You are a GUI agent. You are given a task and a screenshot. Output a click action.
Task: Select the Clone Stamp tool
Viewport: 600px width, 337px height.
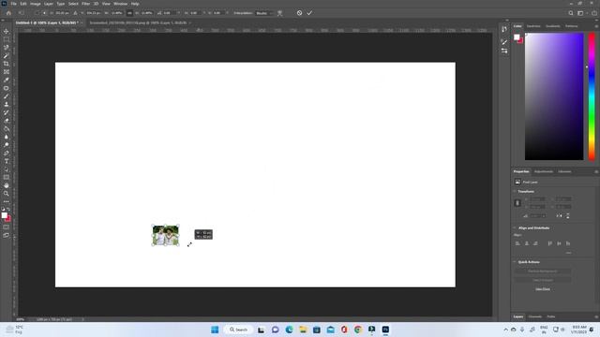point(7,104)
